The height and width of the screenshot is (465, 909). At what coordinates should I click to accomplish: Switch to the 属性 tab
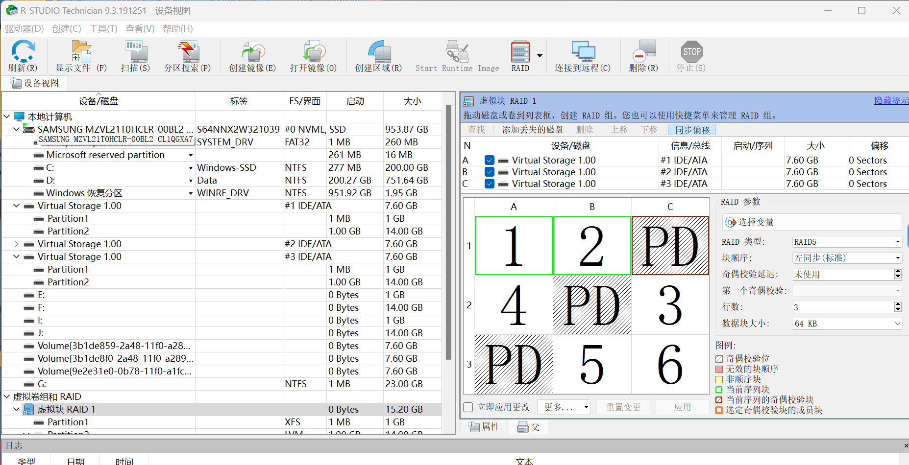click(x=484, y=427)
